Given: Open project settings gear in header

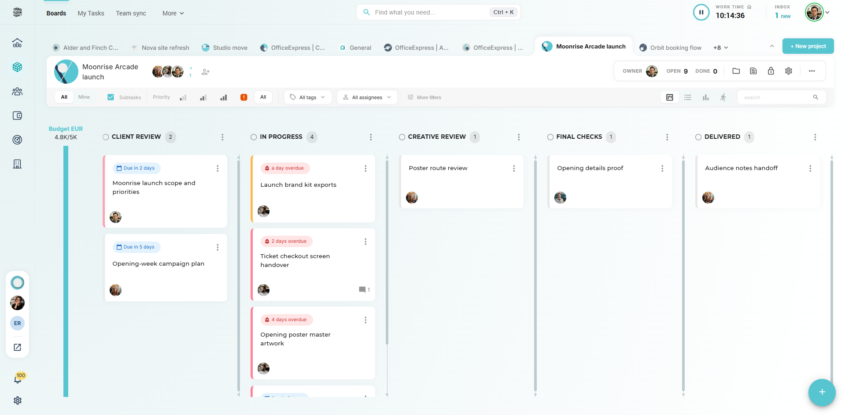Looking at the screenshot, I should click(x=789, y=71).
